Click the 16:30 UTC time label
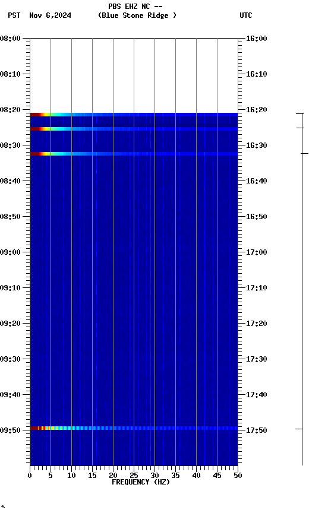This screenshot has width=328, height=513. (257, 145)
